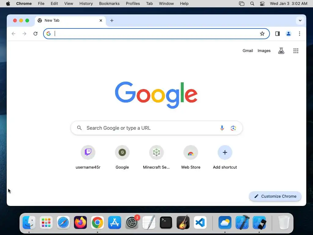Launch Visual Studio Code from the Dock

200,222
